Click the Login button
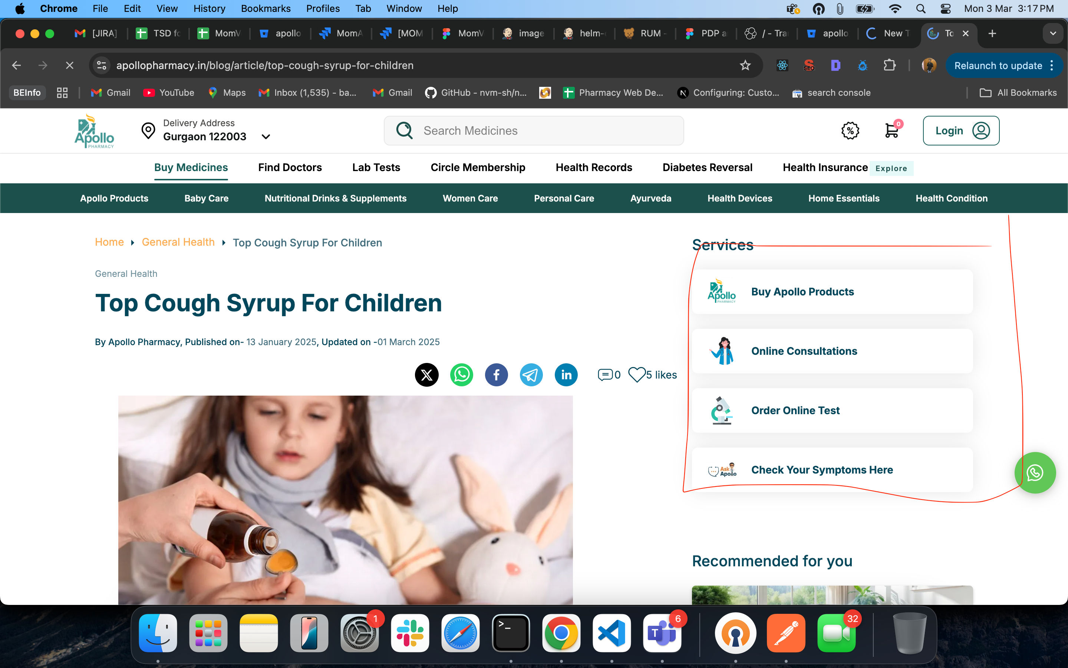The image size is (1068, 668). (x=961, y=130)
